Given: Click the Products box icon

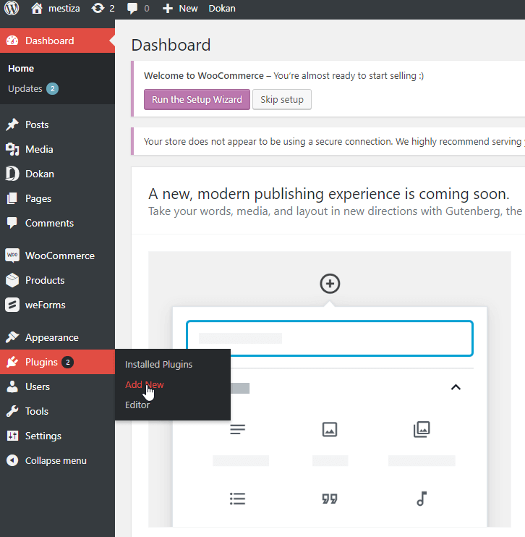Looking at the screenshot, I should coord(12,280).
